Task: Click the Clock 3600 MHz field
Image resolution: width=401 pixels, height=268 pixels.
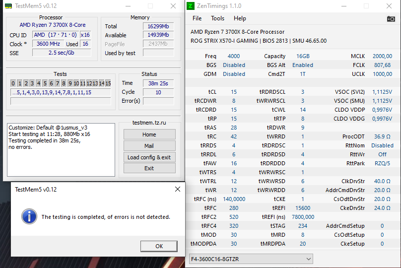Action: click(x=48, y=44)
